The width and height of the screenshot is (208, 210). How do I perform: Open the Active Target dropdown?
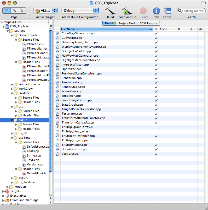tap(45, 11)
